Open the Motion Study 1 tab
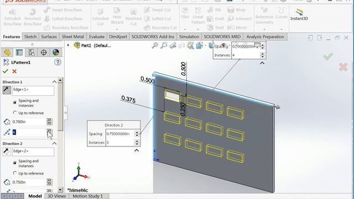The width and height of the screenshot is (354, 199). coord(87,196)
